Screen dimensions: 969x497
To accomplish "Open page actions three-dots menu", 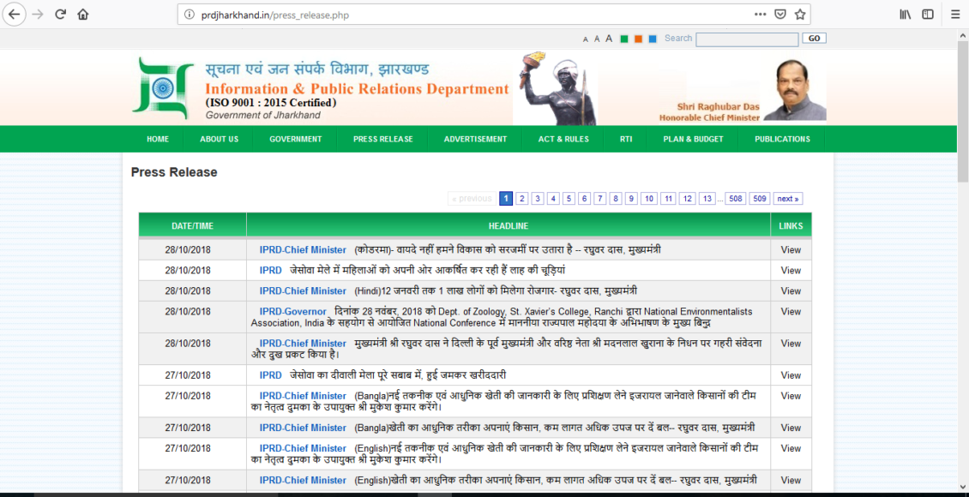I will 761,15.
